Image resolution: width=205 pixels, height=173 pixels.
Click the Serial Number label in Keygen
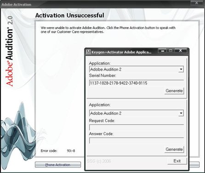pos(102,76)
